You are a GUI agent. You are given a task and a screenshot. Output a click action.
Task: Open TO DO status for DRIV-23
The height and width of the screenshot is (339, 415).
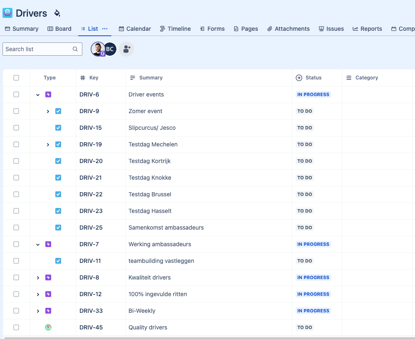pos(305,211)
